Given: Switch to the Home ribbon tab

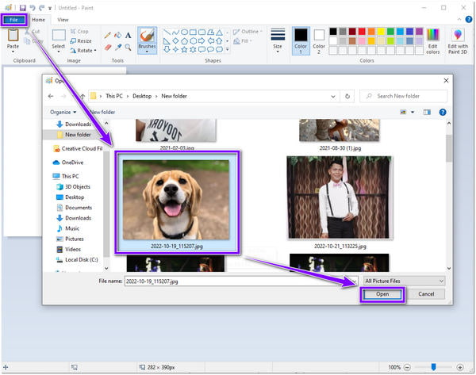Looking at the screenshot, I should [38, 20].
